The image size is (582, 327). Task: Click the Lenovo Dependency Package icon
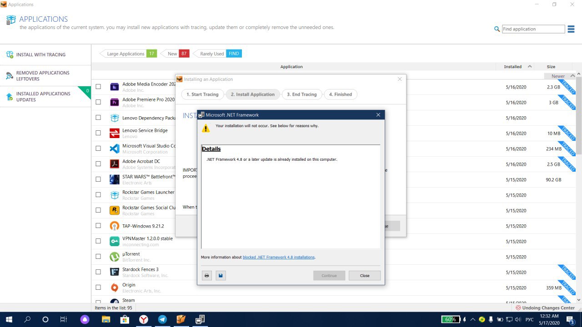tap(115, 118)
